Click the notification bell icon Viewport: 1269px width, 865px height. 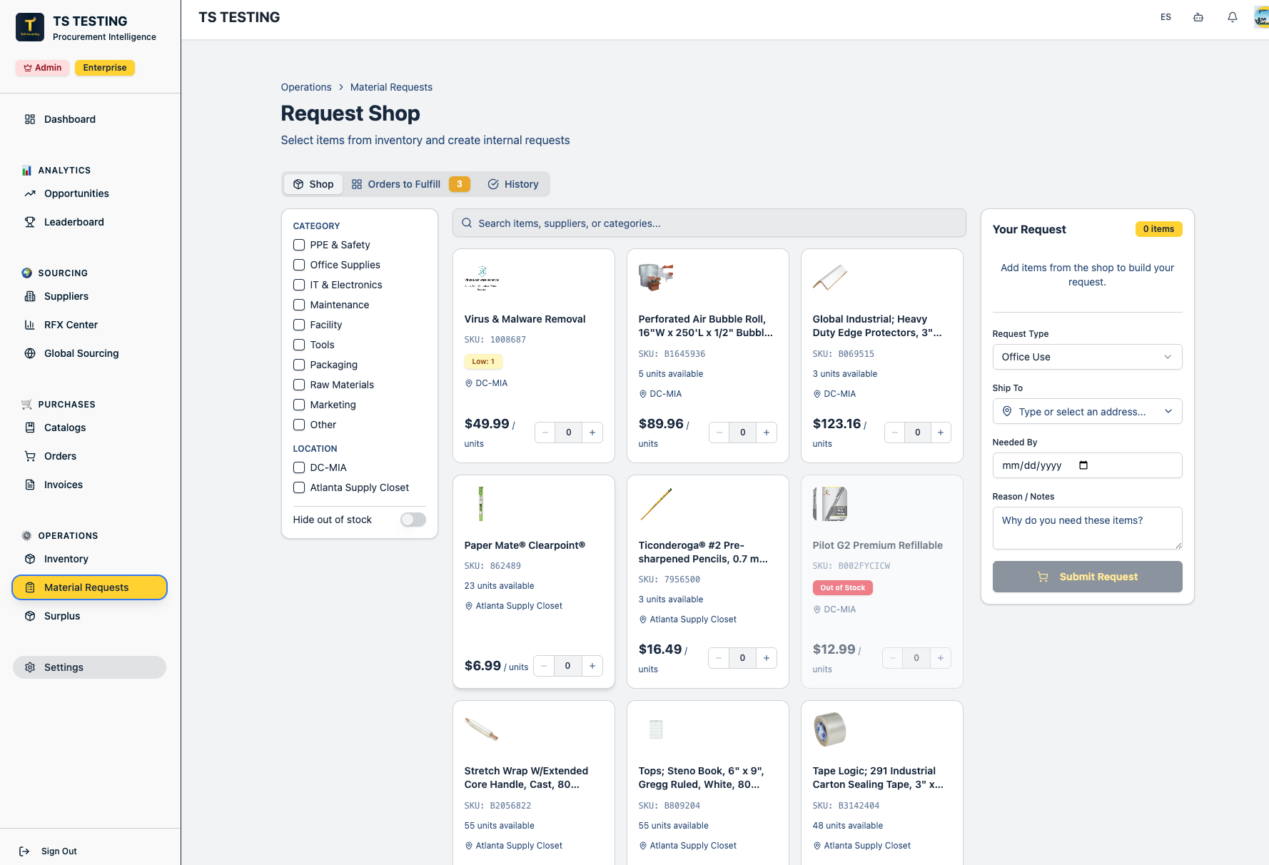click(x=1233, y=17)
